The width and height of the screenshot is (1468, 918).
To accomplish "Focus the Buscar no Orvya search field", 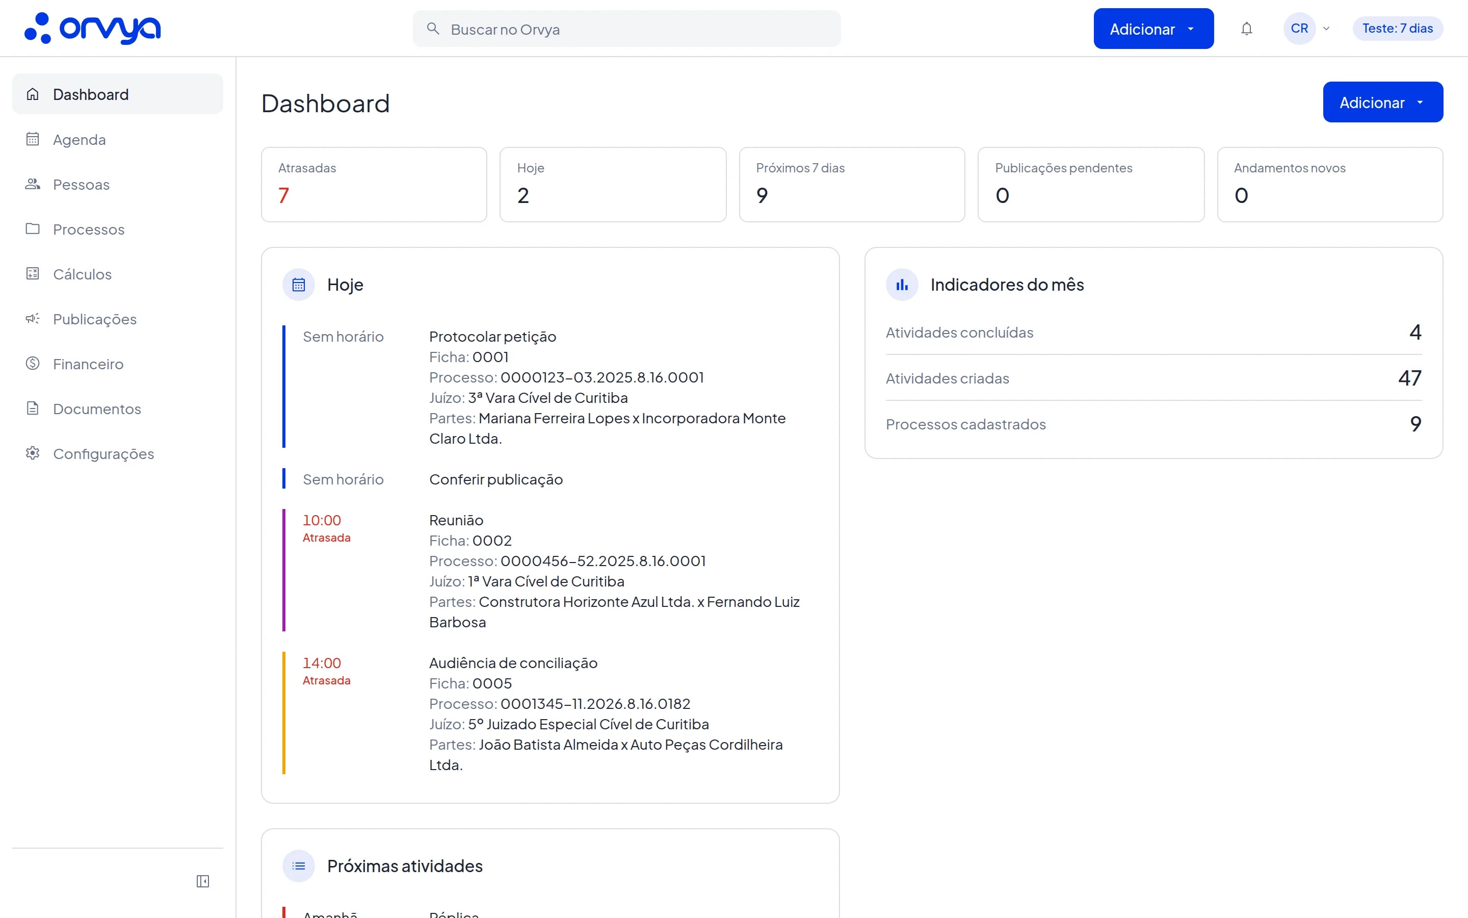I will click(626, 29).
